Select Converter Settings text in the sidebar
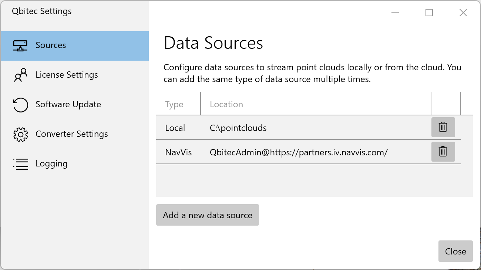Image resolution: width=481 pixels, height=270 pixels. (71, 134)
